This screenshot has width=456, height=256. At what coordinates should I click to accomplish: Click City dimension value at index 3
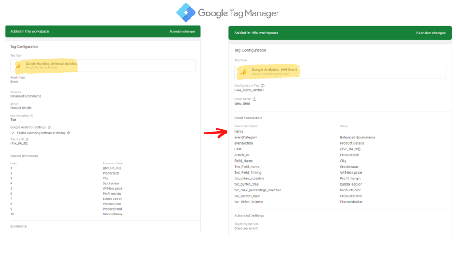[105, 179]
